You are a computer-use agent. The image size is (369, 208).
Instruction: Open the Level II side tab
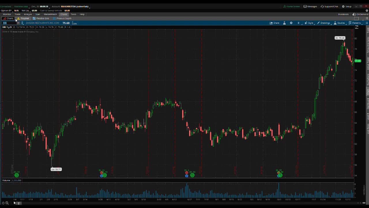(368, 117)
